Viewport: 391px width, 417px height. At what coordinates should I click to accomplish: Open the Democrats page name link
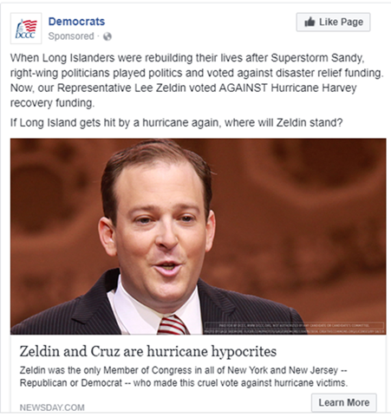click(x=76, y=22)
